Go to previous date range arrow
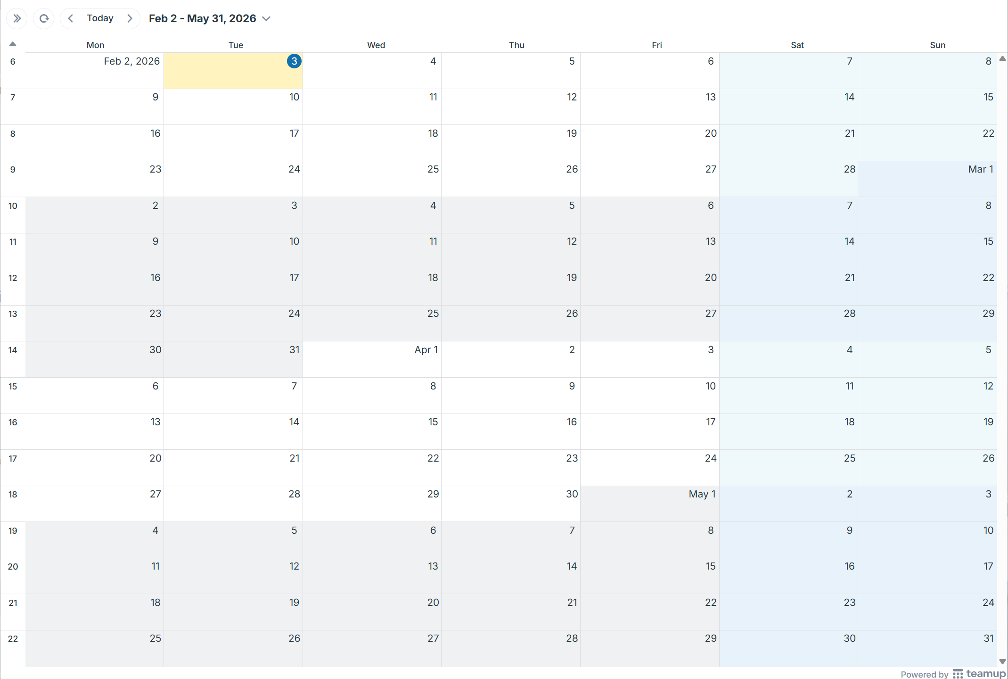Image resolution: width=1008 pixels, height=679 pixels. click(x=71, y=18)
